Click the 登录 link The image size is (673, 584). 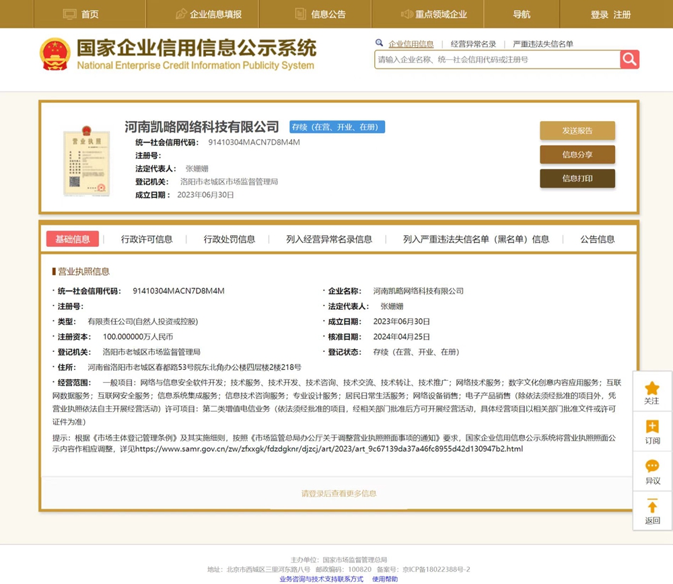tap(599, 15)
